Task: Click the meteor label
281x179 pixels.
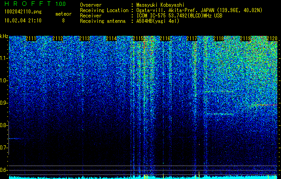Action: (x=63, y=14)
